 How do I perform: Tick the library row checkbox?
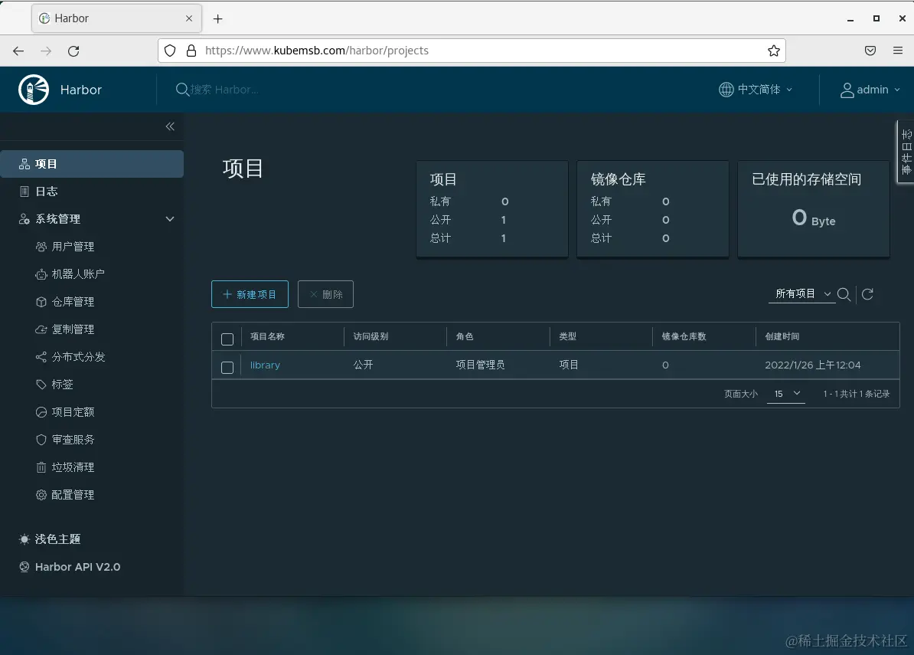(227, 368)
